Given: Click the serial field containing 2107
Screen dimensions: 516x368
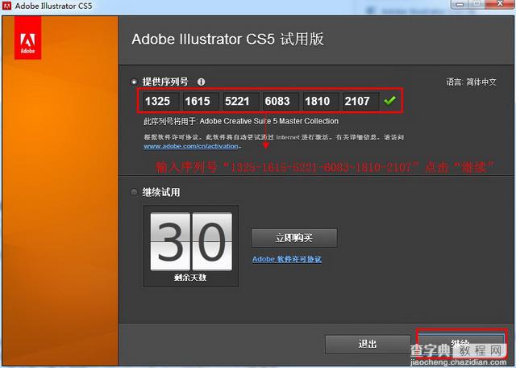Looking at the screenshot, I should tap(360, 101).
